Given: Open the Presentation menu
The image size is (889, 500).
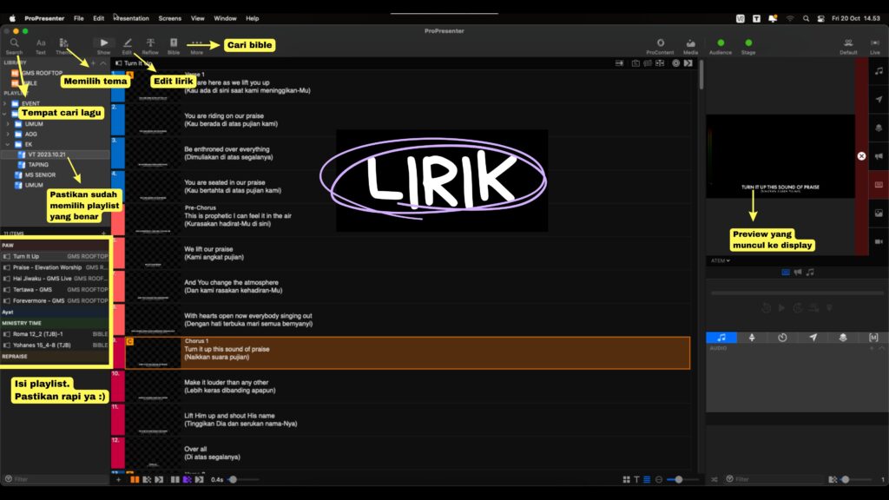Looking at the screenshot, I should coord(132,18).
